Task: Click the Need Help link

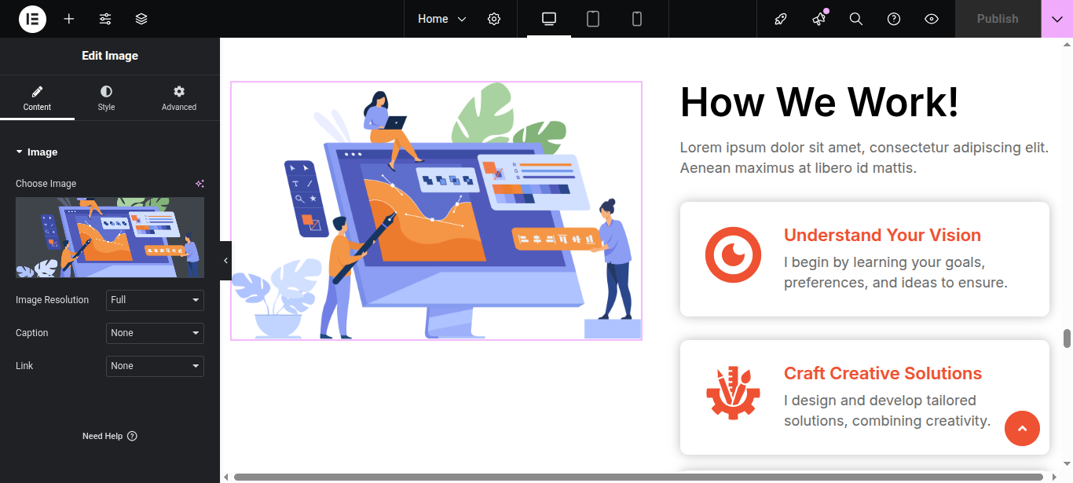Action: [109, 436]
